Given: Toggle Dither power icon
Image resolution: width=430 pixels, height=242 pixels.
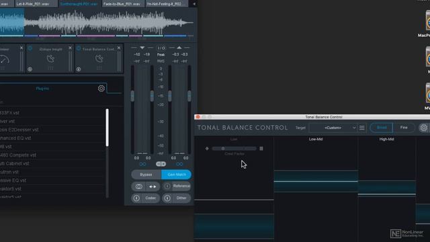Looking at the screenshot, I should [x=167, y=198].
